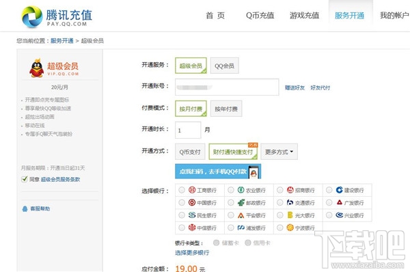The width and height of the screenshot is (410, 272).
Task: Select the 民生银行 radio button
Action: 182,215
